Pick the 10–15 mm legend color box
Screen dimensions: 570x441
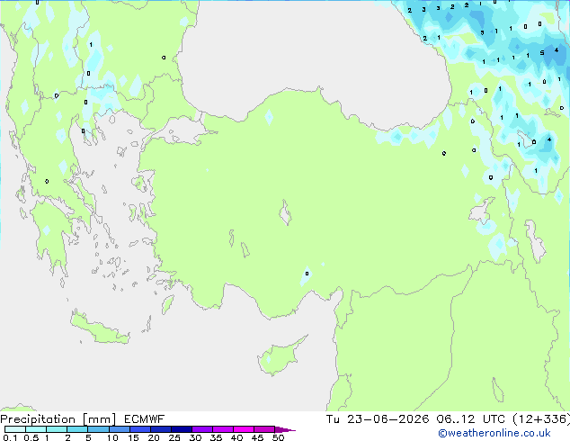point(120,429)
